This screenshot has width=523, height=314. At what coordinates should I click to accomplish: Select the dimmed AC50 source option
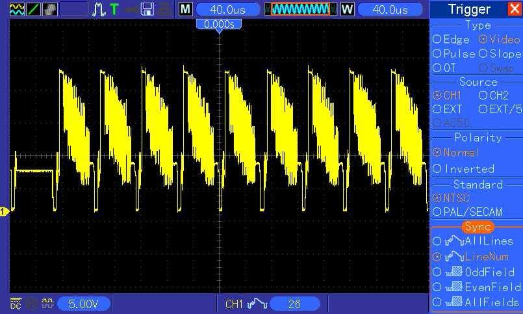tap(452, 123)
